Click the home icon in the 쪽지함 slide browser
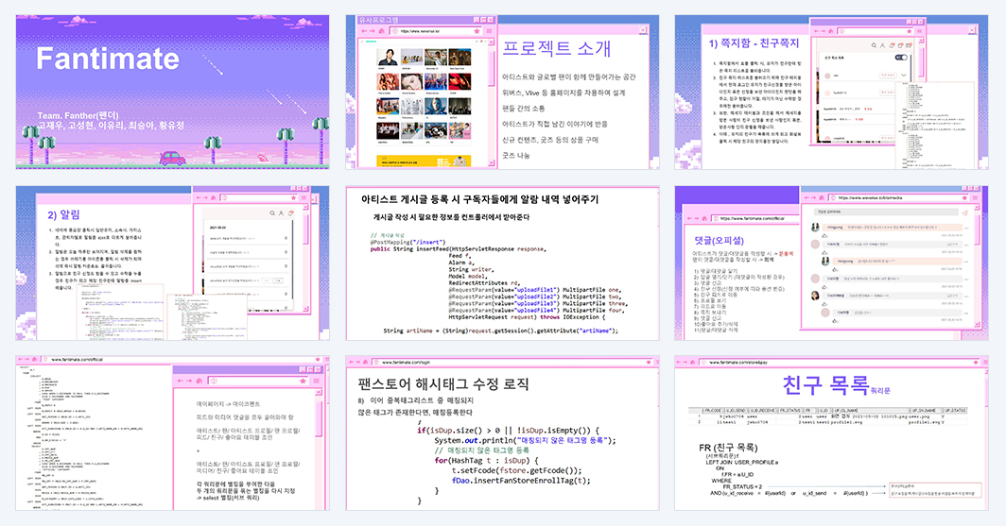 831,31
